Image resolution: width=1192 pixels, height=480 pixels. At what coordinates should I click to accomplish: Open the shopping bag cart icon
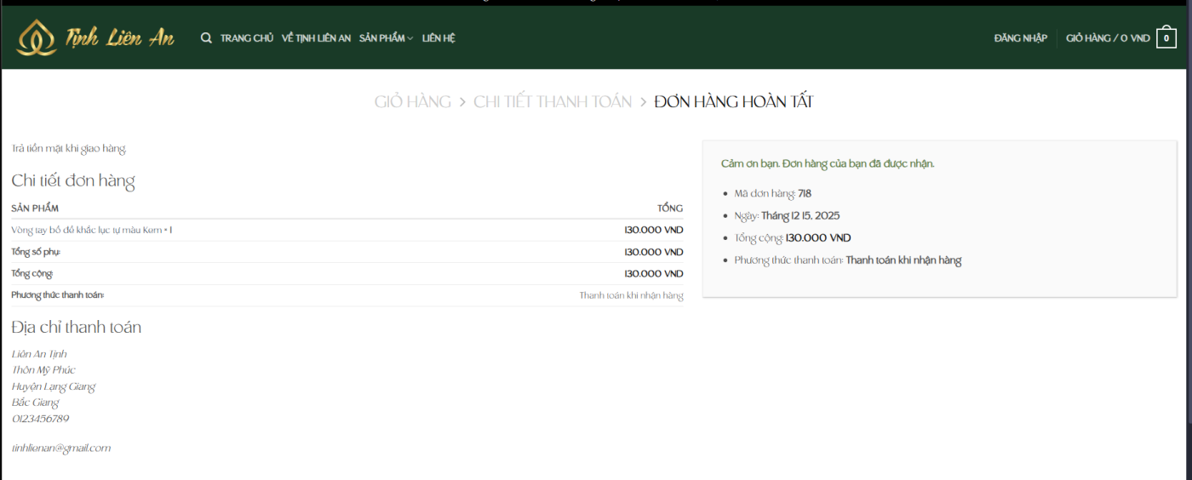tap(1166, 38)
